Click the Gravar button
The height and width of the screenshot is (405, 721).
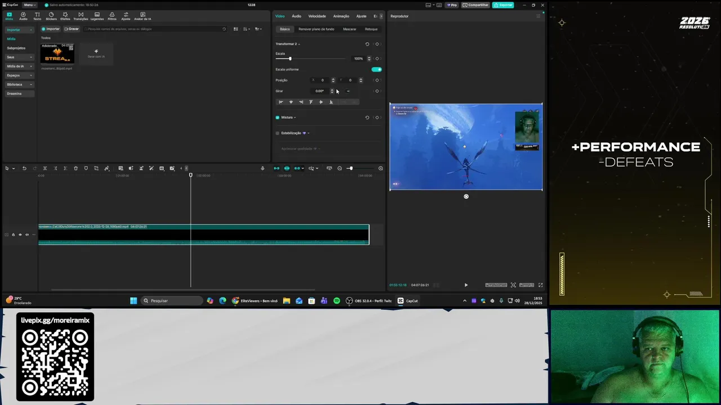tap(72, 29)
